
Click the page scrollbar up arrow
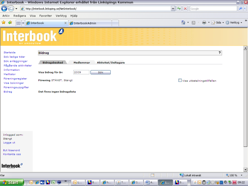(245, 48)
